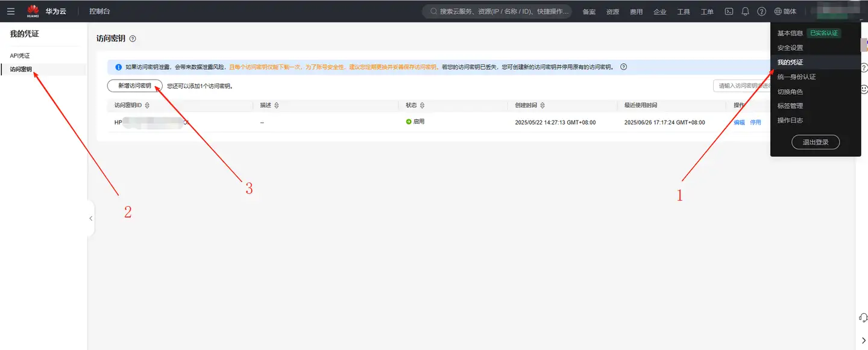Select 操作日志 in account menu
Image resolution: width=868 pixels, height=350 pixels.
pos(790,120)
